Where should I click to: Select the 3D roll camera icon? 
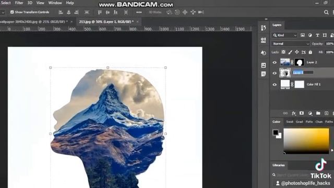coord(177,12)
